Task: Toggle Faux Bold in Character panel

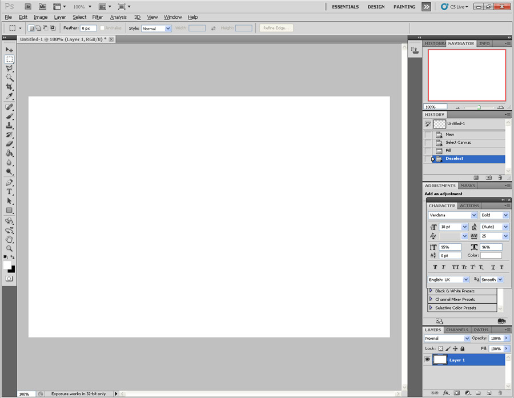Action: click(x=435, y=267)
